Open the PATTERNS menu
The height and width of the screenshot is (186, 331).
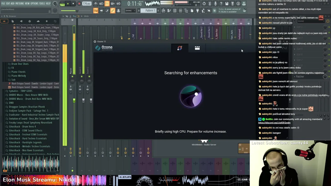[x=20, y=4]
